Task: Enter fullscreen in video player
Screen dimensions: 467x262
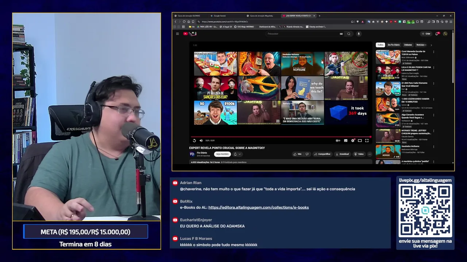Action: [367, 140]
